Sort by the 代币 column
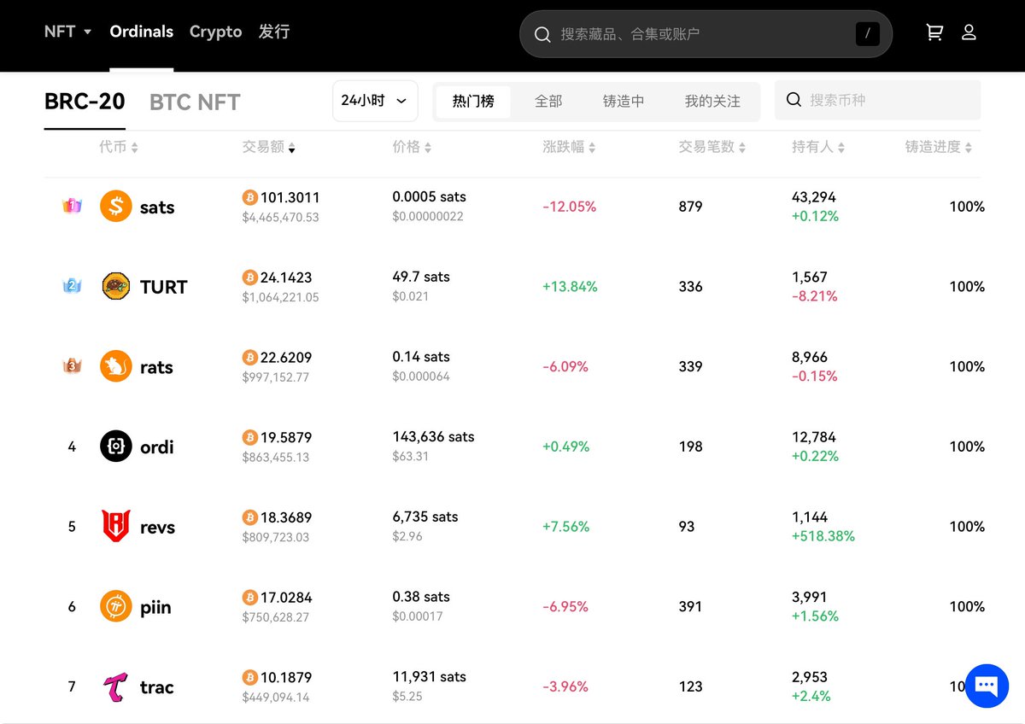 (x=118, y=147)
